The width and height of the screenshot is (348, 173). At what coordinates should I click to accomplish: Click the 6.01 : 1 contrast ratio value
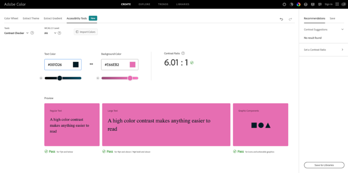tap(176, 63)
